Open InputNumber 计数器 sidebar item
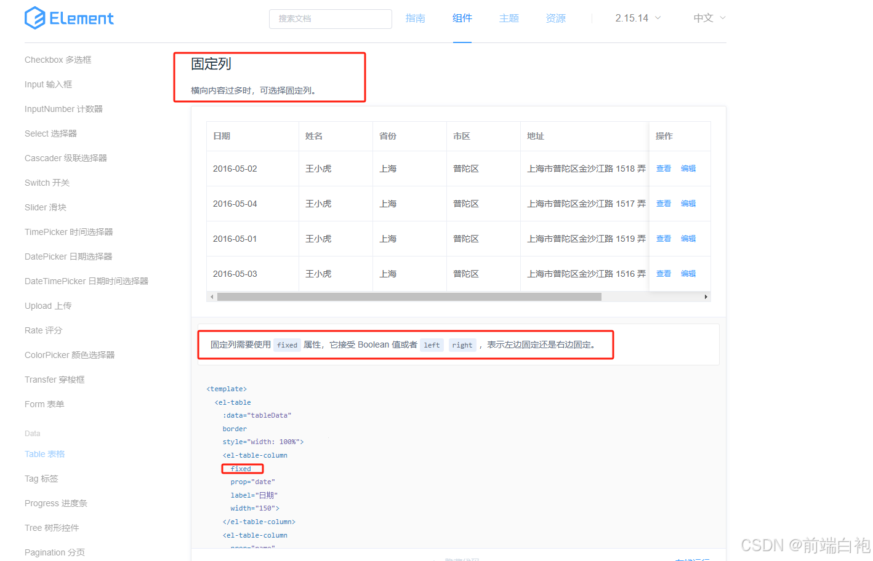The width and height of the screenshot is (873, 561). pos(63,109)
